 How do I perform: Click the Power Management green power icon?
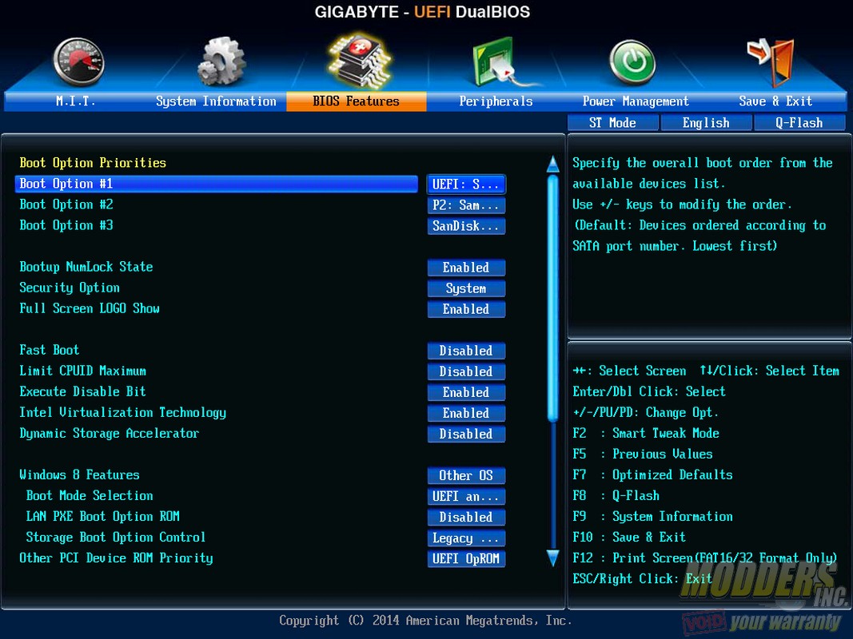[632, 62]
